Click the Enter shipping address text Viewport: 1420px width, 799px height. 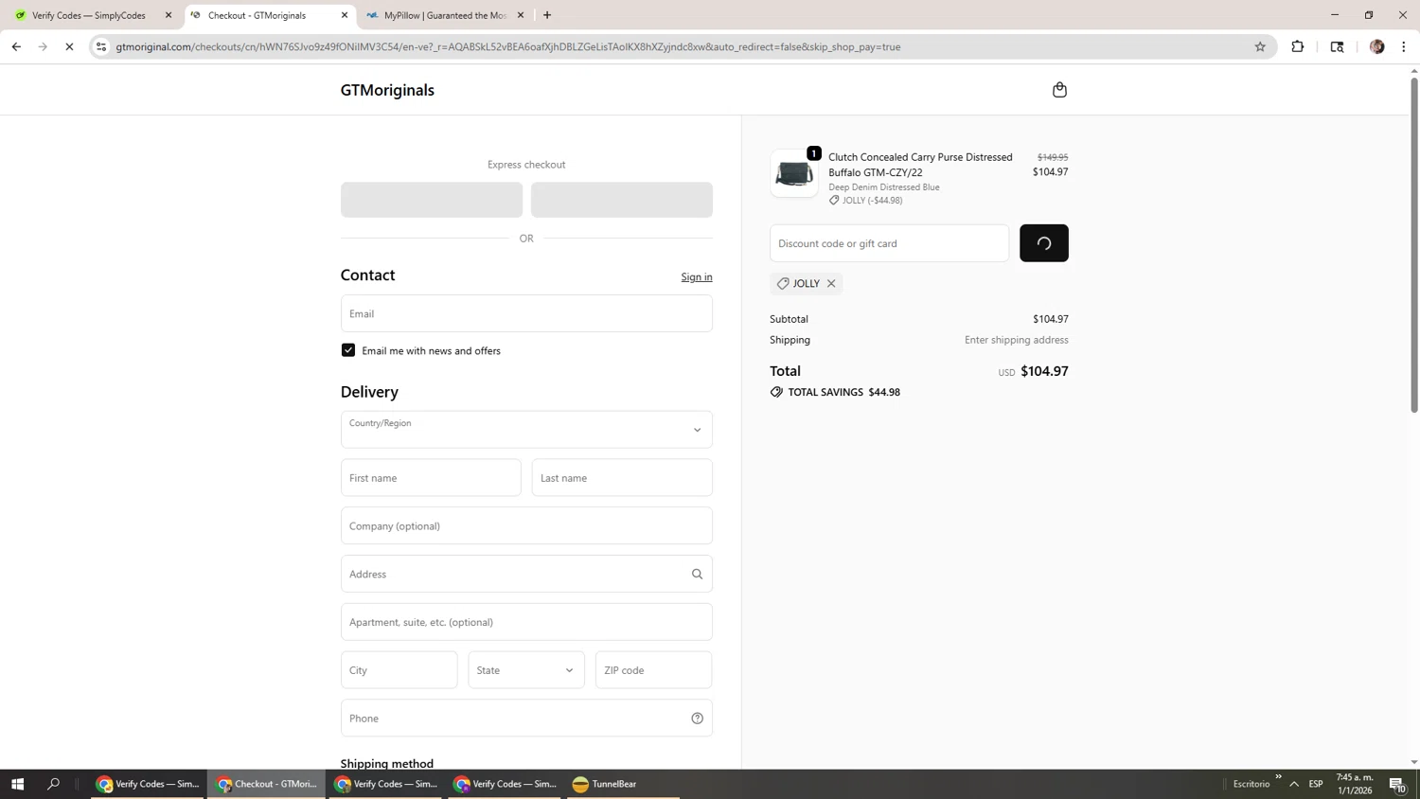(1017, 340)
